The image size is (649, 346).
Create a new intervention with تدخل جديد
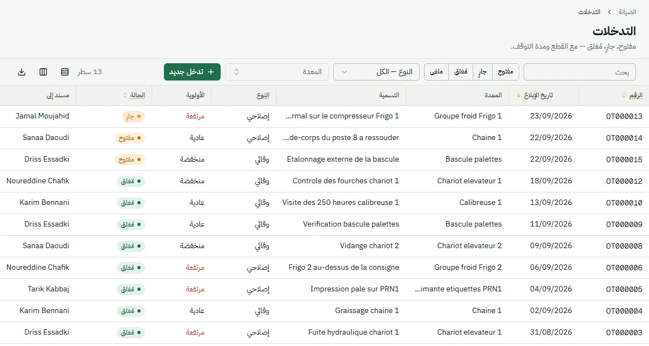pyautogui.click(x=192, y=72)
